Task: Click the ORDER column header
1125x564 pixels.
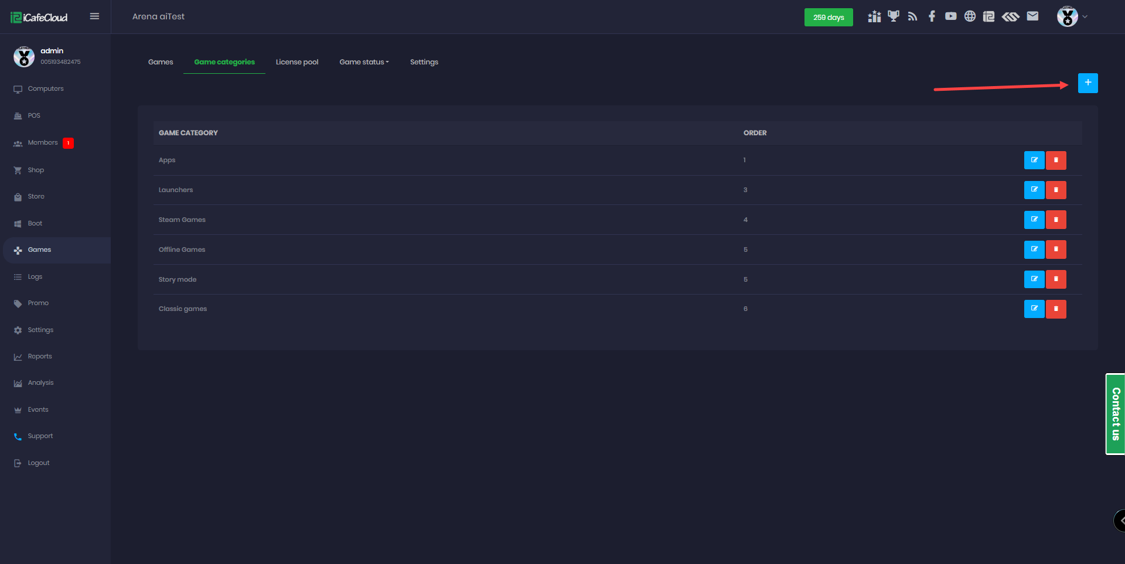Action: coord(755,133)
